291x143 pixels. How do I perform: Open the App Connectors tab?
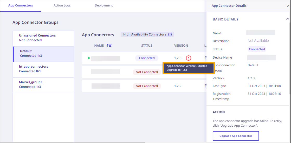tap(21, 5)
